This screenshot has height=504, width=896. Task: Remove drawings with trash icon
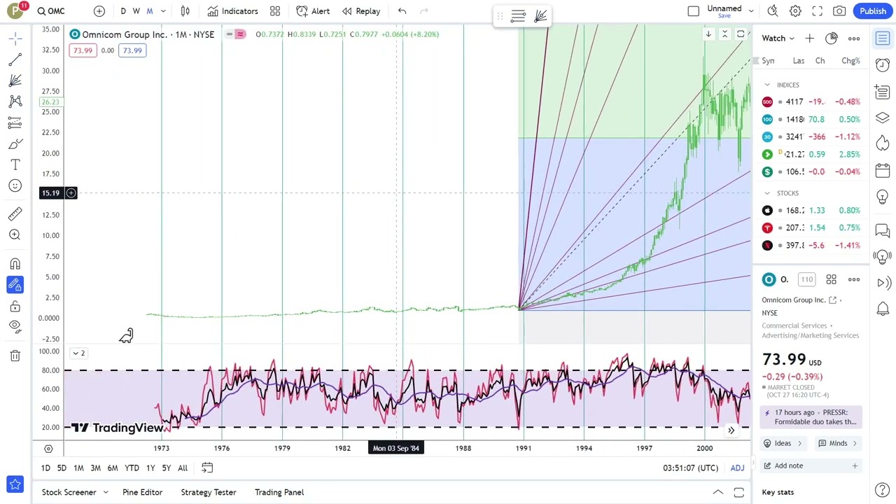click(15, 356)
